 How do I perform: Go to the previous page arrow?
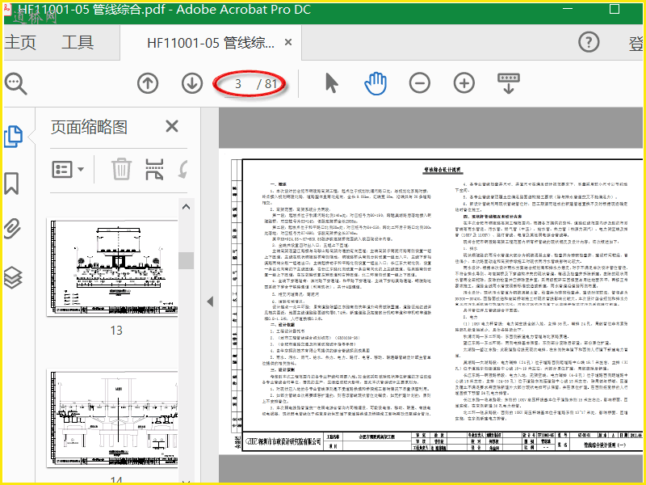tap(148, 83)
